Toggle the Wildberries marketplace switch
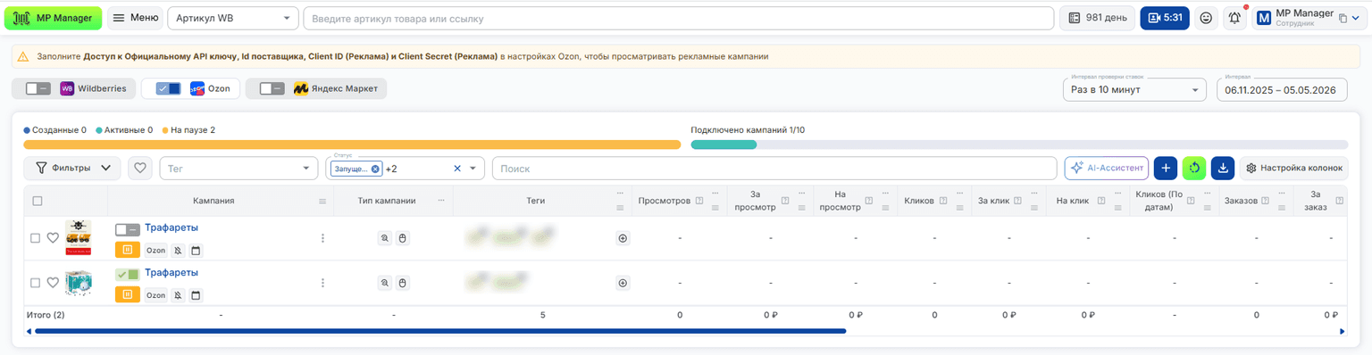The image size is (1372, 355). (38, 89)
